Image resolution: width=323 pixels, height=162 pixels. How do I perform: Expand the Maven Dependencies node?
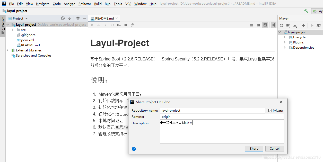tap(285, 48)
